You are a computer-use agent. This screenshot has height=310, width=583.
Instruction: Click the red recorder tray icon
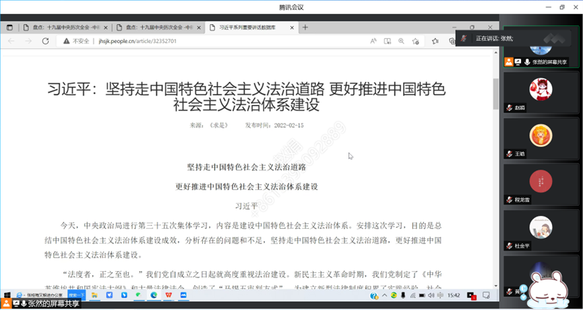(x=472, y=295)
